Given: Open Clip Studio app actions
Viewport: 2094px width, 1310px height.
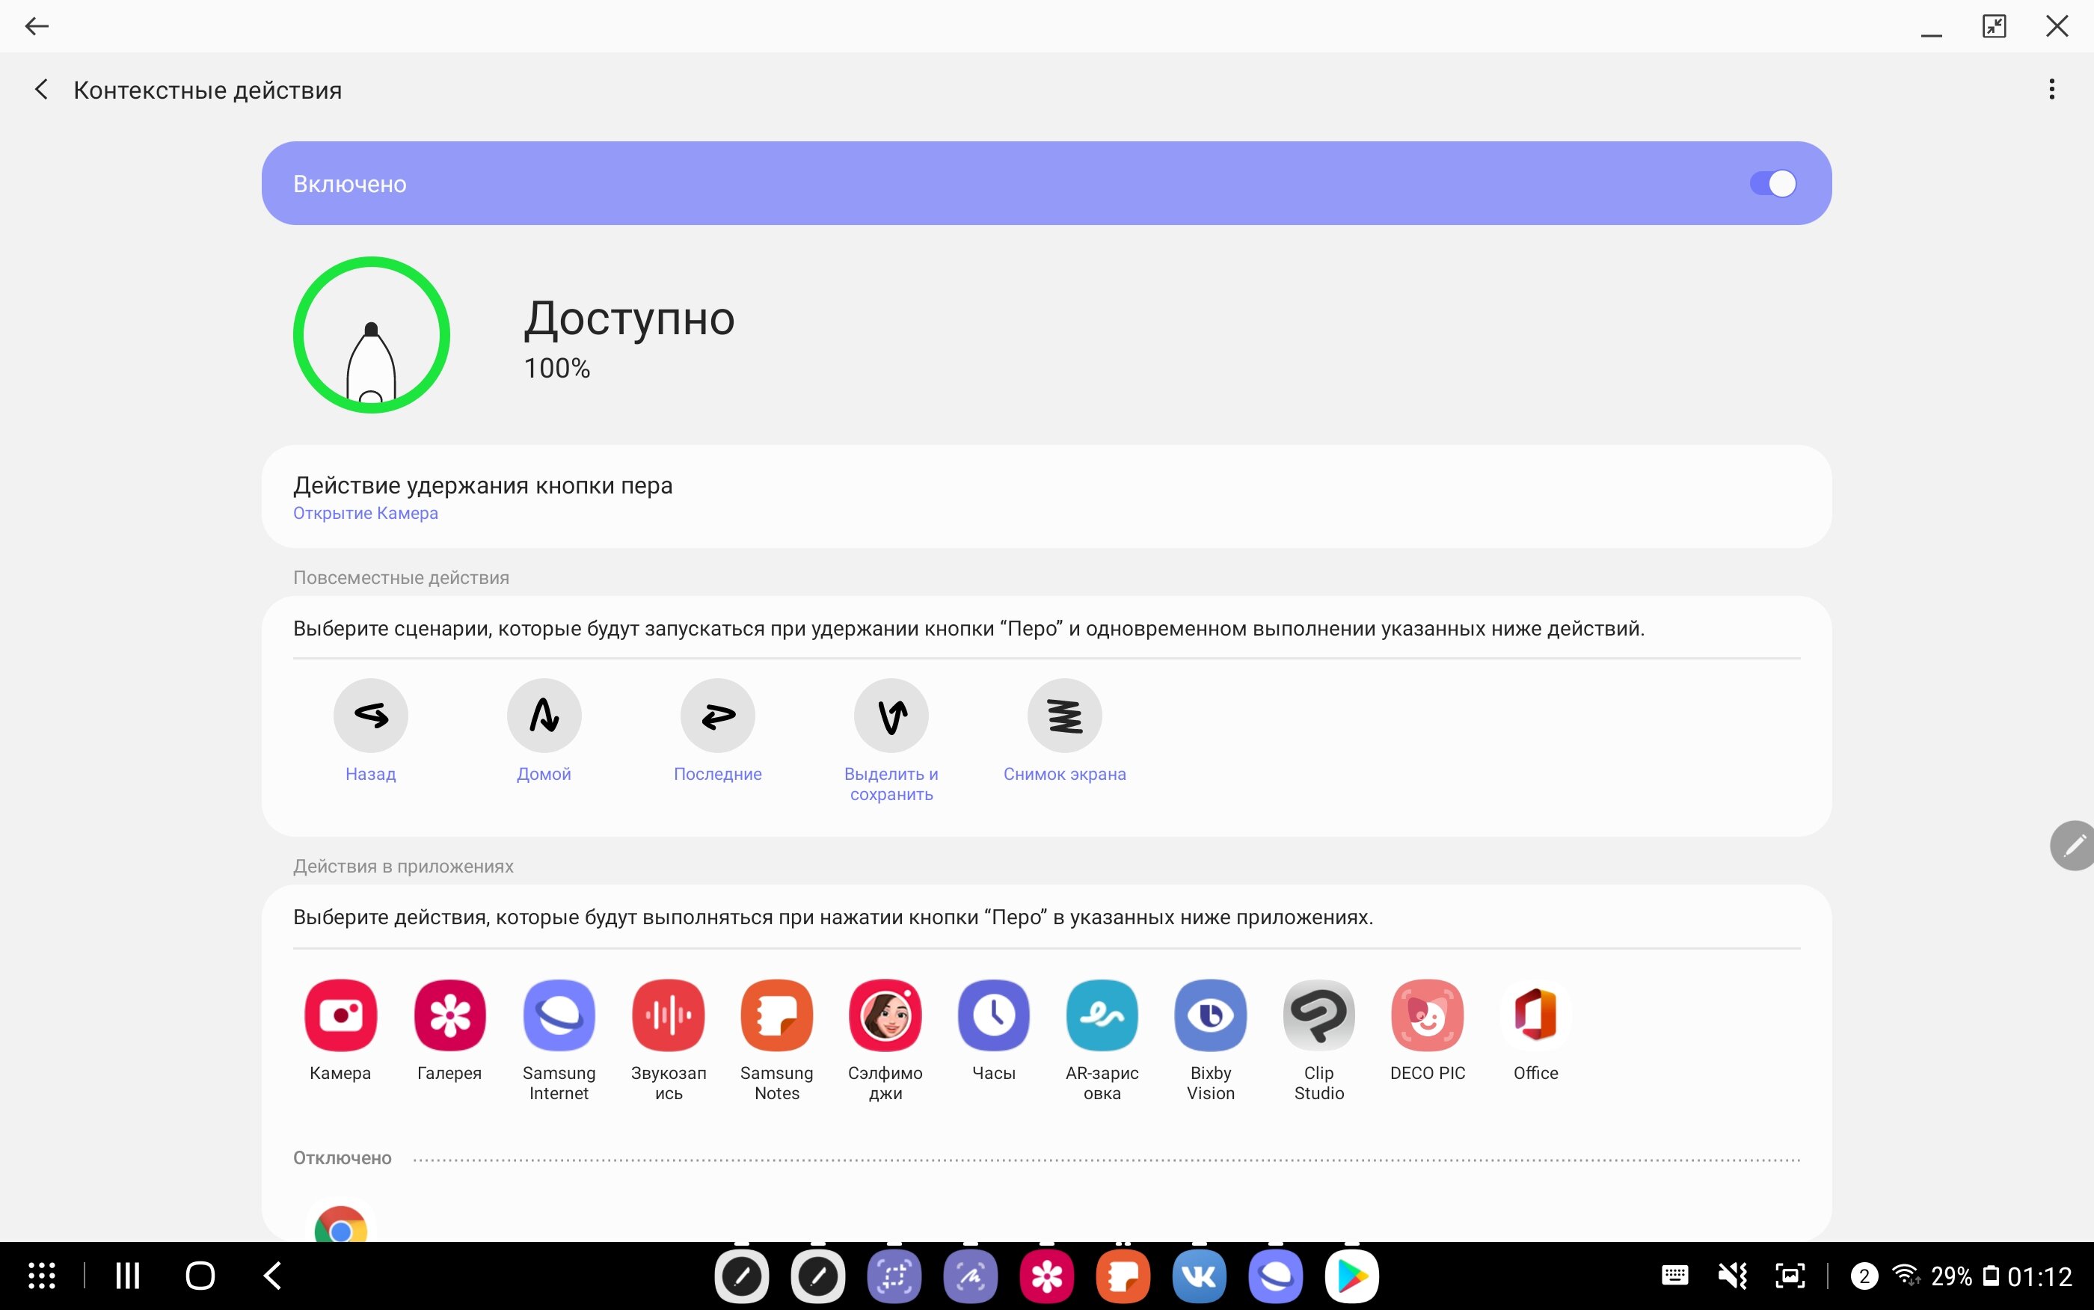Looking at the screenshot, I should 1318,1041.
